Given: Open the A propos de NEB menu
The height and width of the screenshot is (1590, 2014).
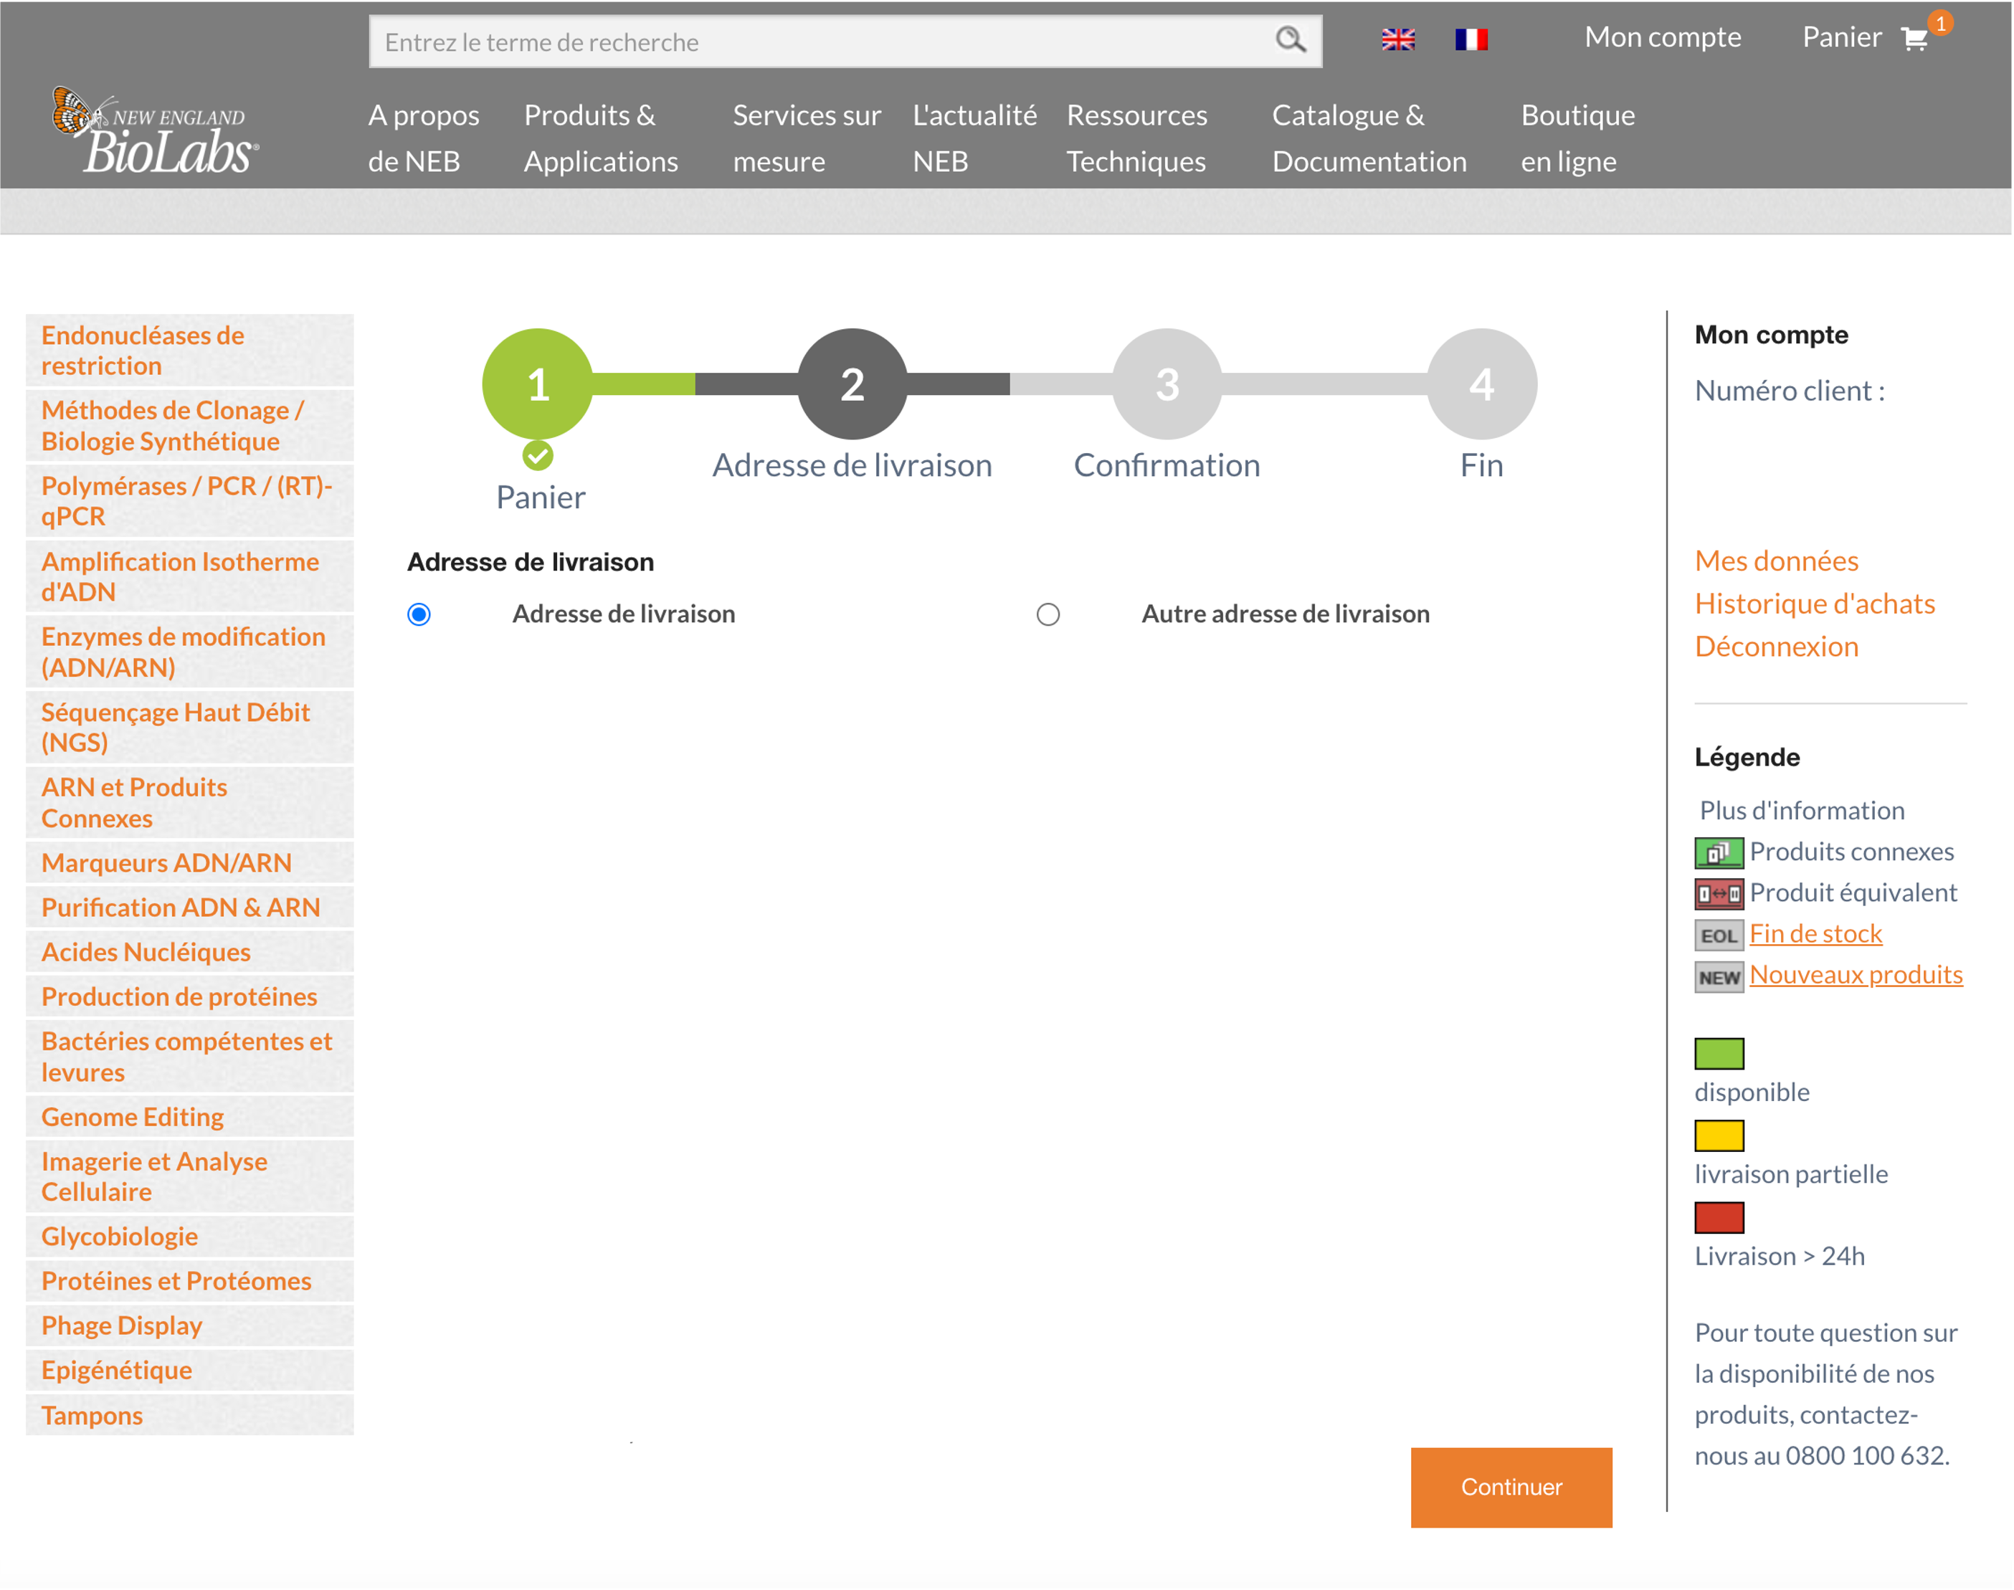Looking at the screenshot, I should tap(424, 138).
